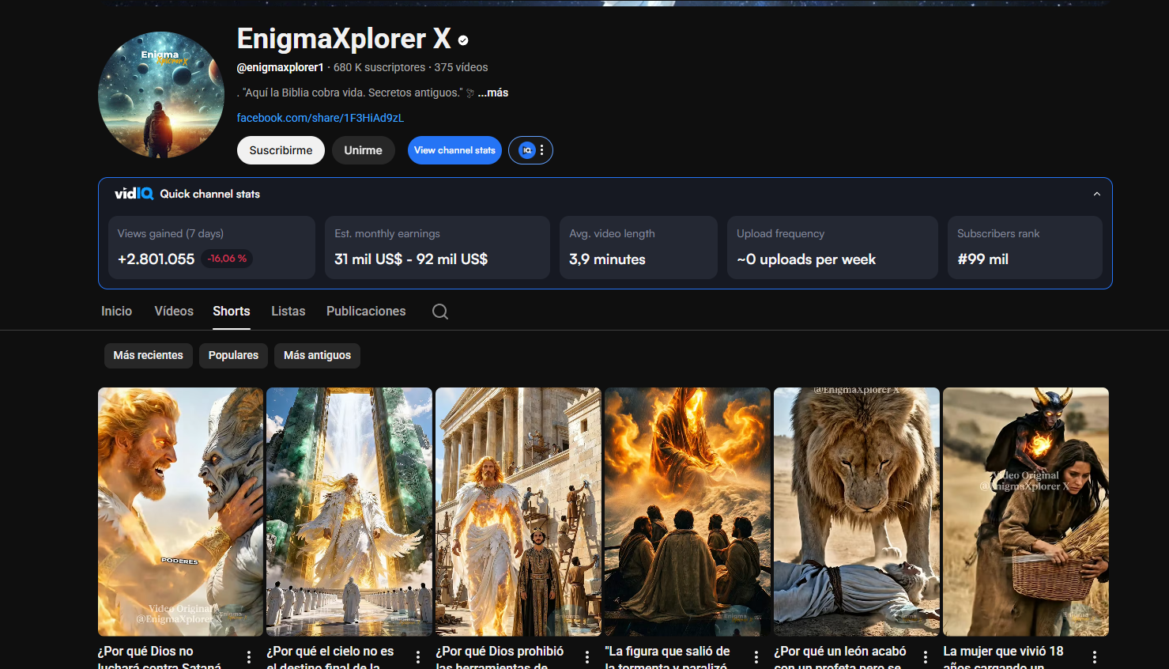Open options menu for '¿Por qué Dios no' short

[249, 657]
